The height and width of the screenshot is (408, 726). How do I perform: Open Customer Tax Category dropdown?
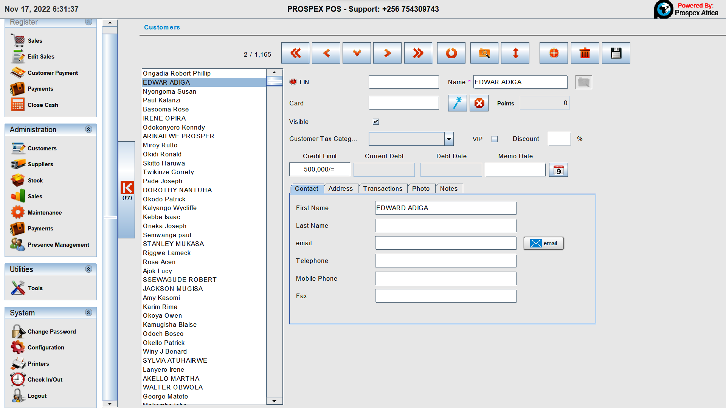448,139
